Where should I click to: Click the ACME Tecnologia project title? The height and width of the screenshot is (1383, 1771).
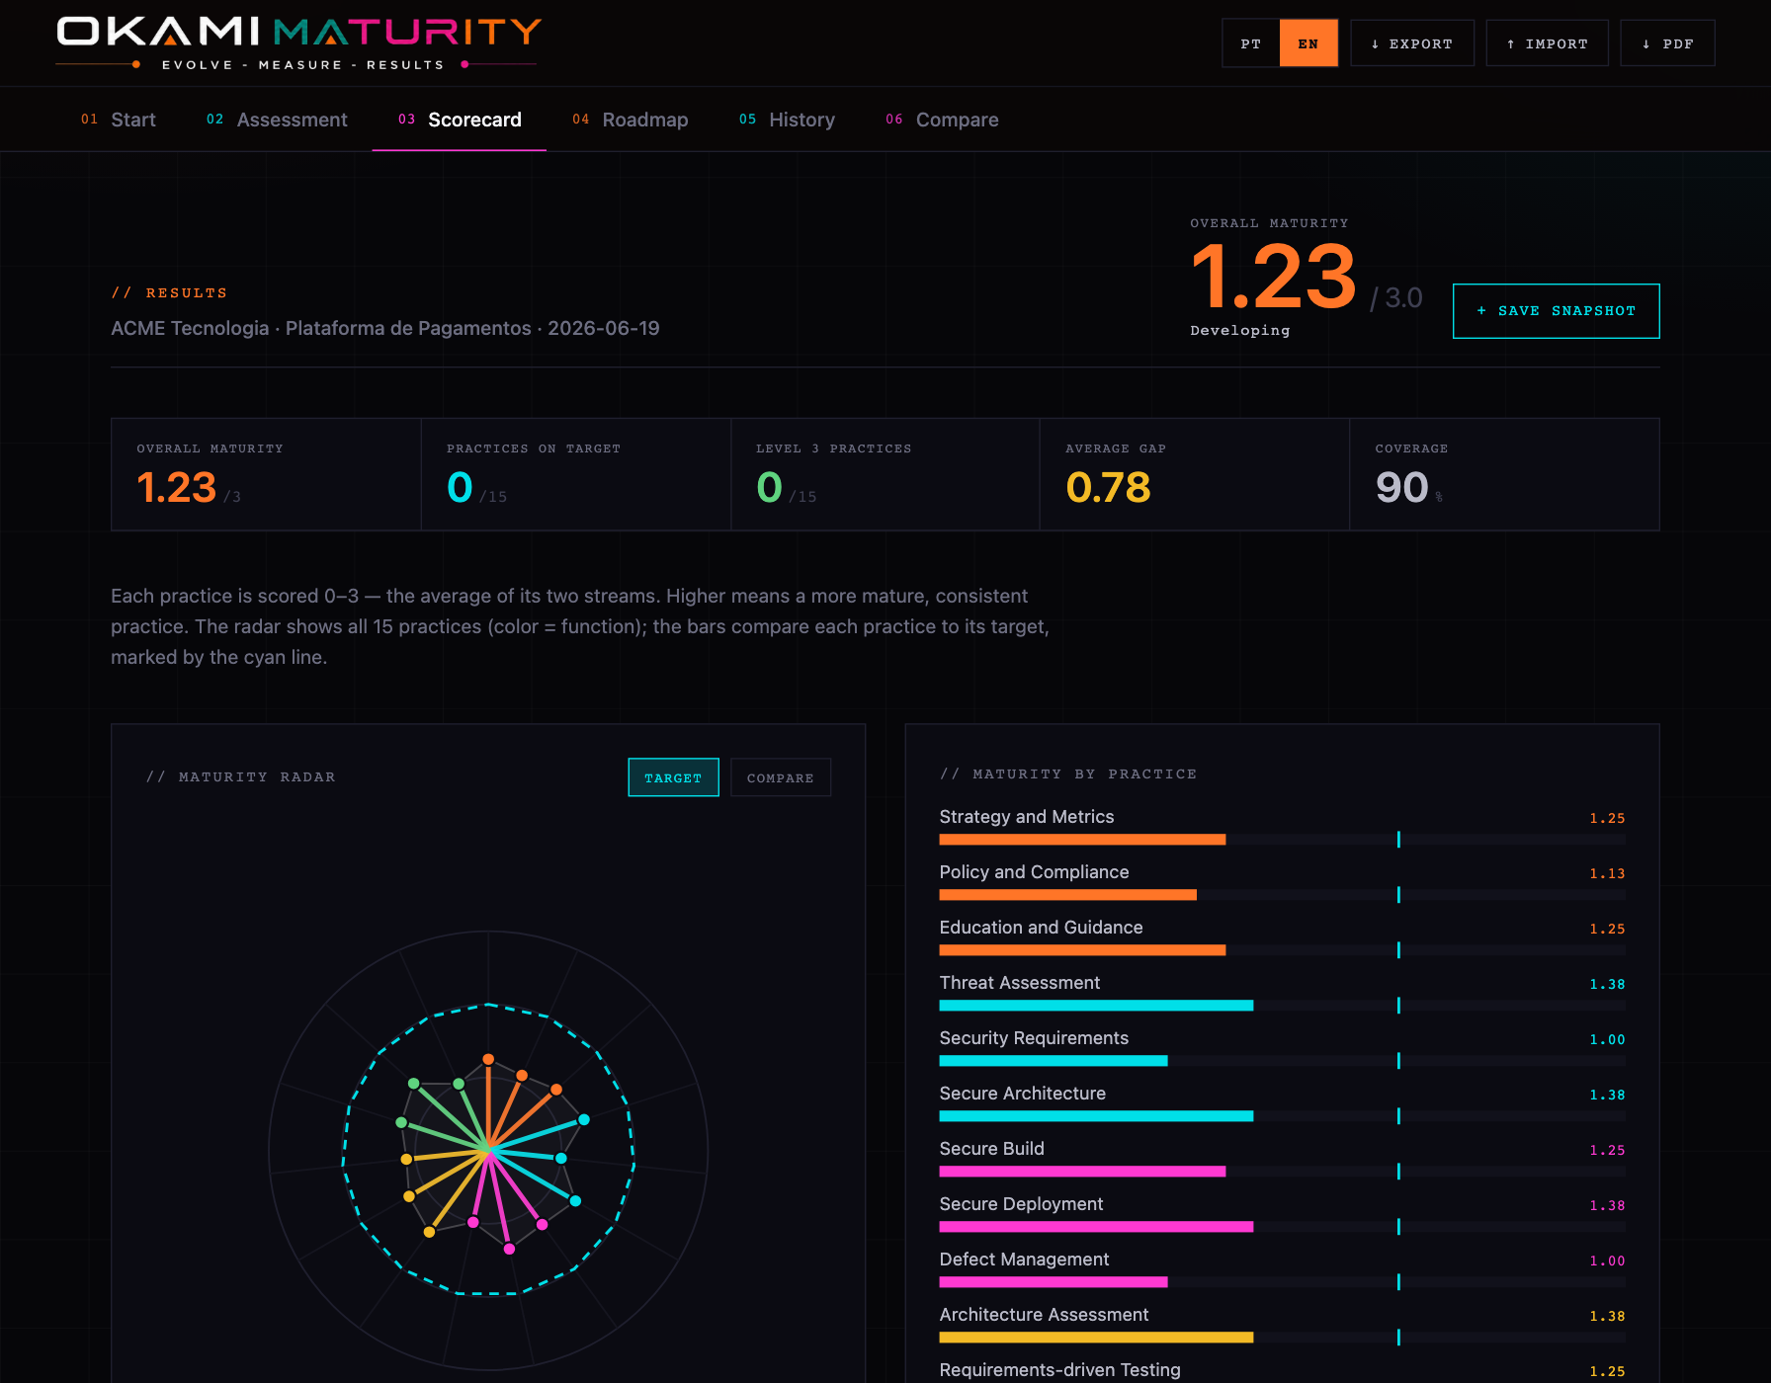(385, 328)
